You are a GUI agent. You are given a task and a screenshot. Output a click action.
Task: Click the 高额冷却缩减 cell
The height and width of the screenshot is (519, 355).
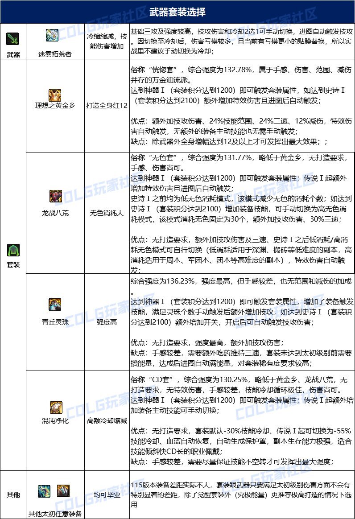coord(107,421)
